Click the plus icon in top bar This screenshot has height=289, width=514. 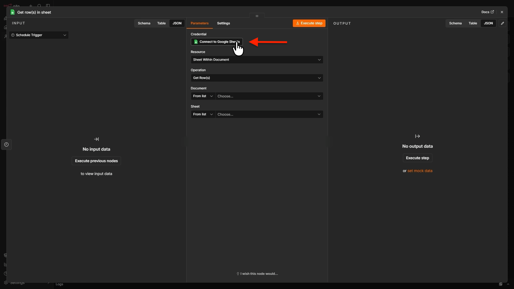31,6
